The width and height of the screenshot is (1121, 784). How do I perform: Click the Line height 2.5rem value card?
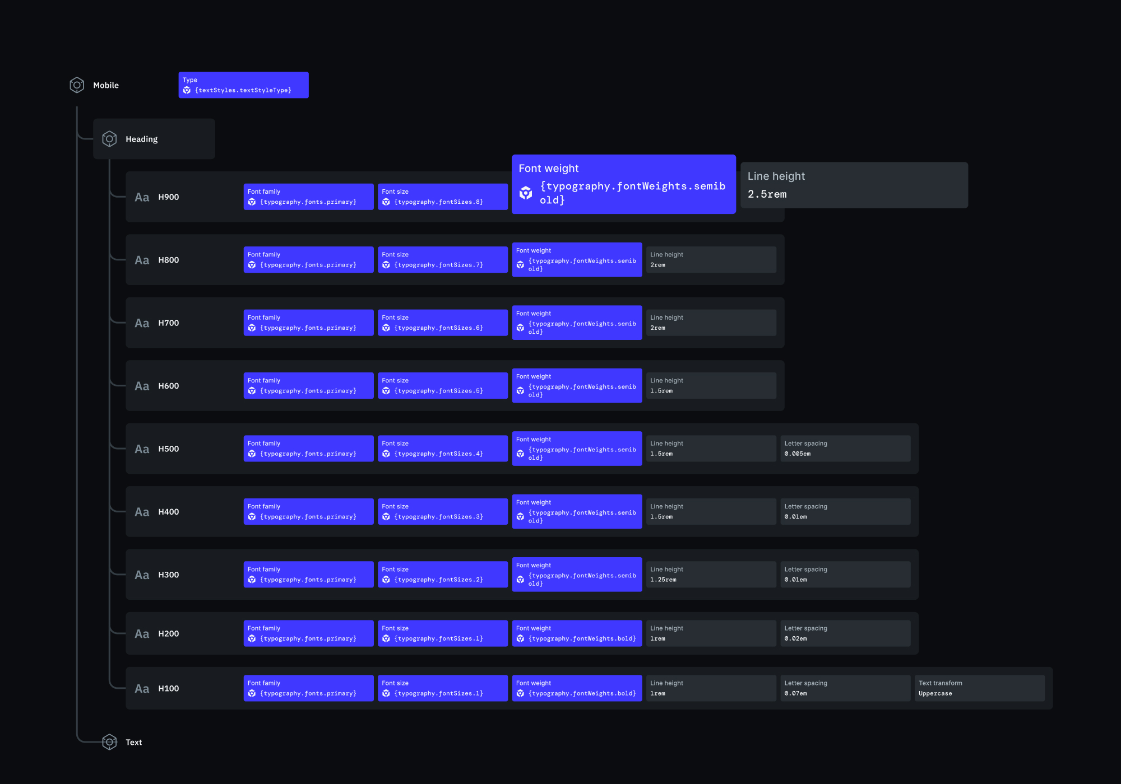tap(854, 185)
